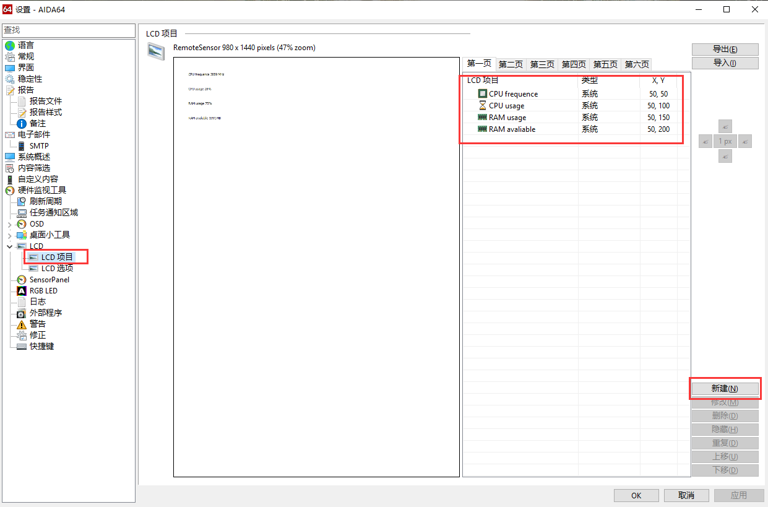The height and width of the screenshot is (507, 768).
Task: Click the 报告文件 page icon
Action: [22, 101]
